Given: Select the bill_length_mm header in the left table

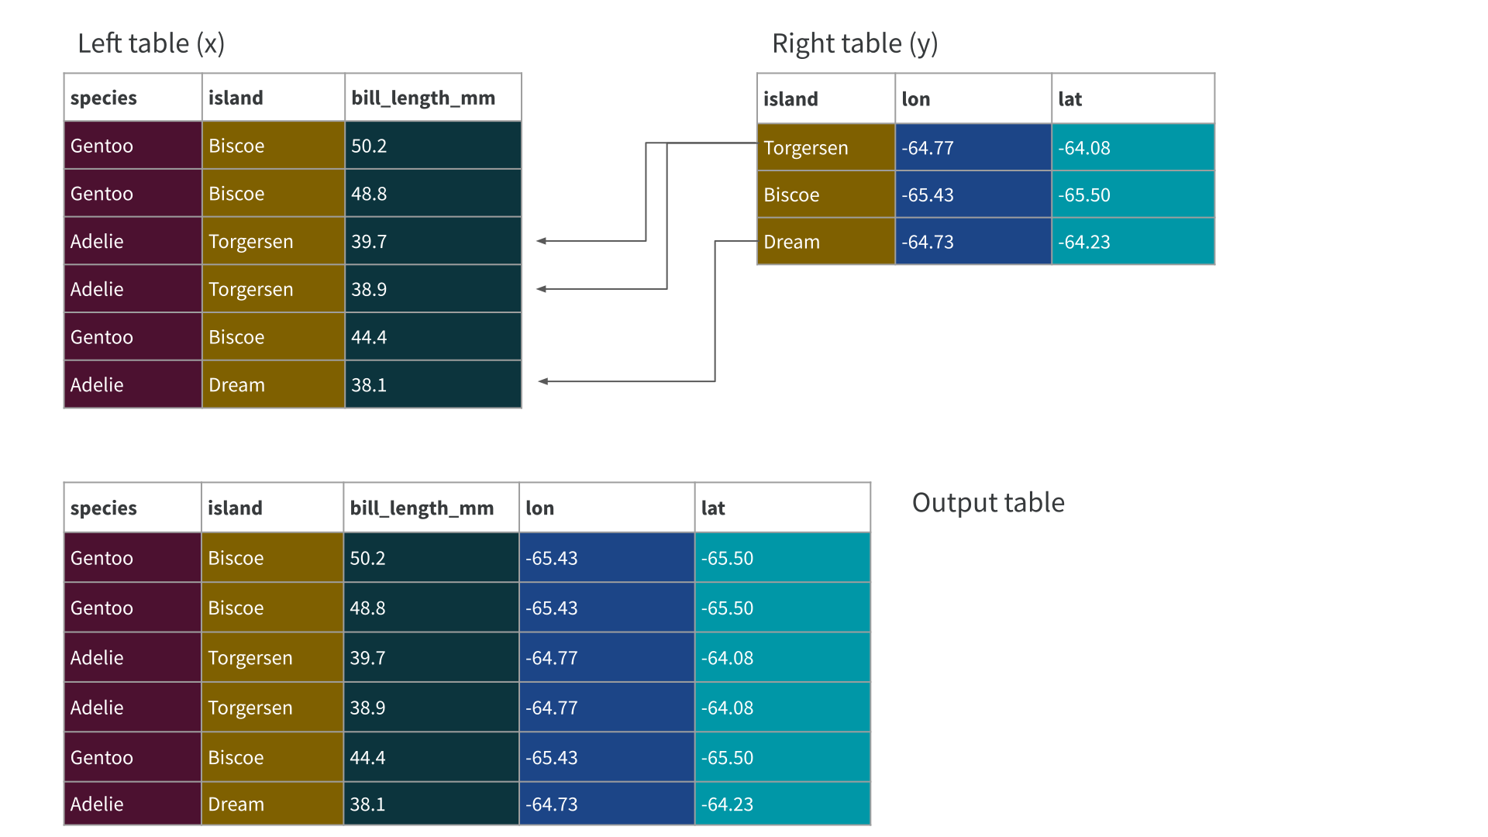Looking at the screenshot, I should point(432,98).
